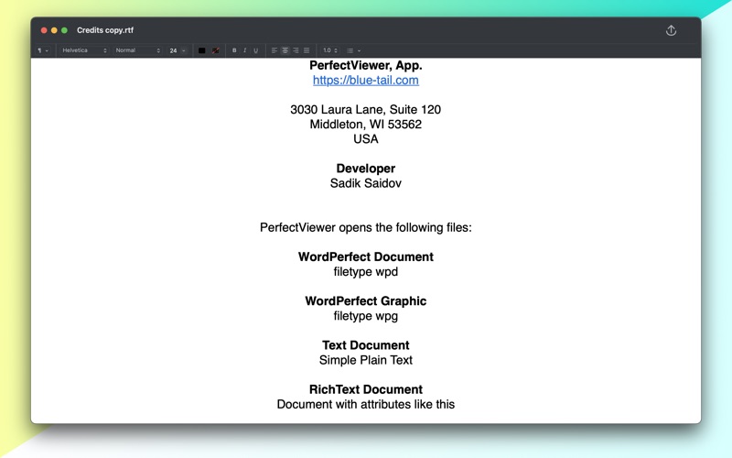Align text to the right
732x458 pixels.
(296, 50)
